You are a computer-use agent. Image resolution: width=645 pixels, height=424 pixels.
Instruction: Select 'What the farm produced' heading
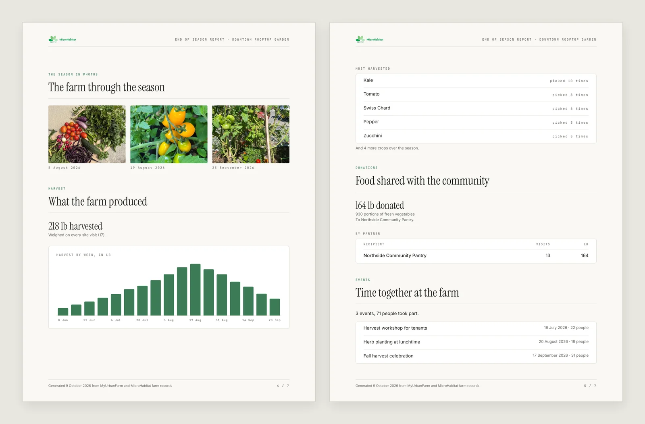98,201
